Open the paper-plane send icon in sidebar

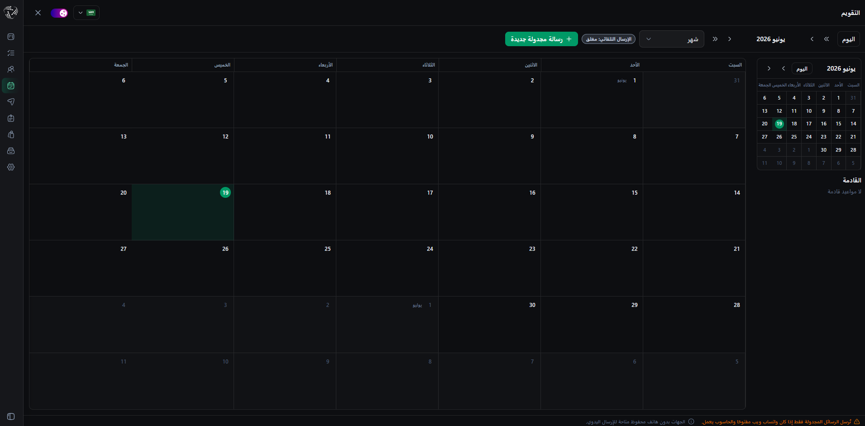(11, 102)
